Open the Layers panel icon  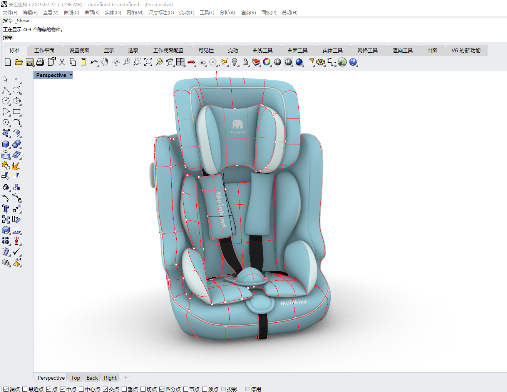click(256, 62)
